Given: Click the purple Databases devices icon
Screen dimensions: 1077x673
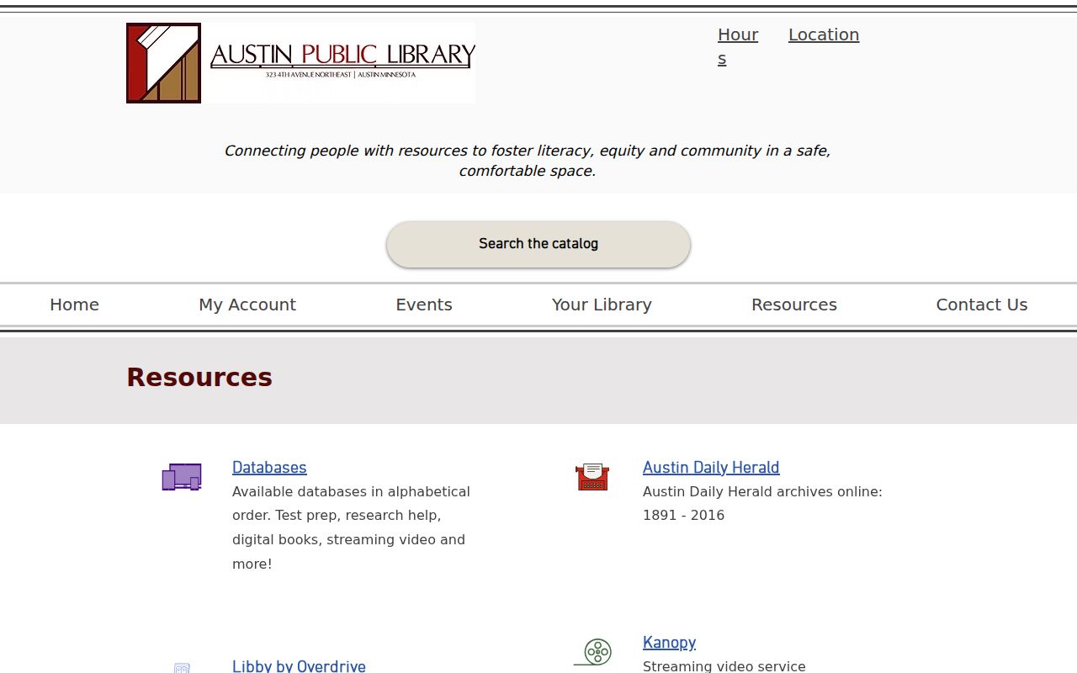Looking at the screenshot, I should [x=182, y=477].
